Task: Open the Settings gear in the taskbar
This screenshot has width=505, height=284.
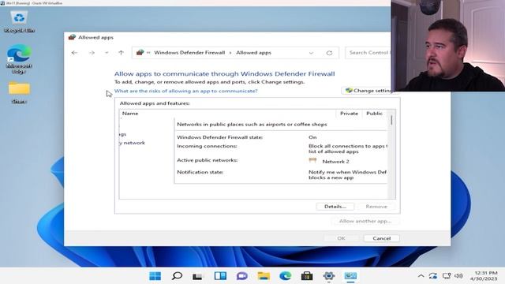Action: tap(329, 276)
